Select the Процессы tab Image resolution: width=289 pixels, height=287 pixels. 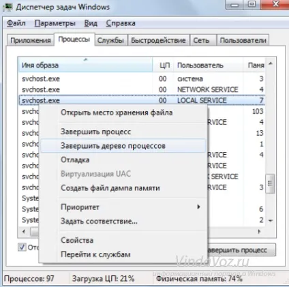pos(74,40)
